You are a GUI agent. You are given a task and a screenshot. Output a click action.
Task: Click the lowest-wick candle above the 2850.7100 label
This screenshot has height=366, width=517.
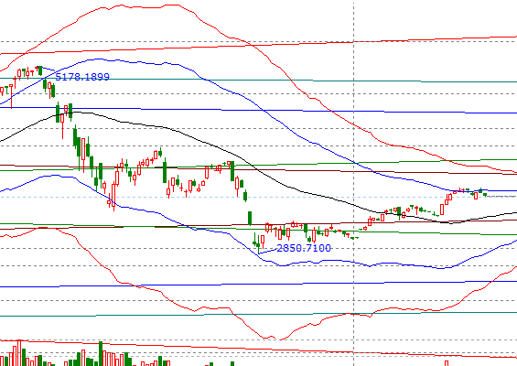258,244
